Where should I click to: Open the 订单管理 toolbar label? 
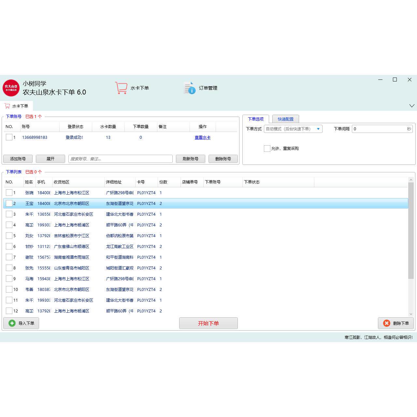click(x=208, y=88)
